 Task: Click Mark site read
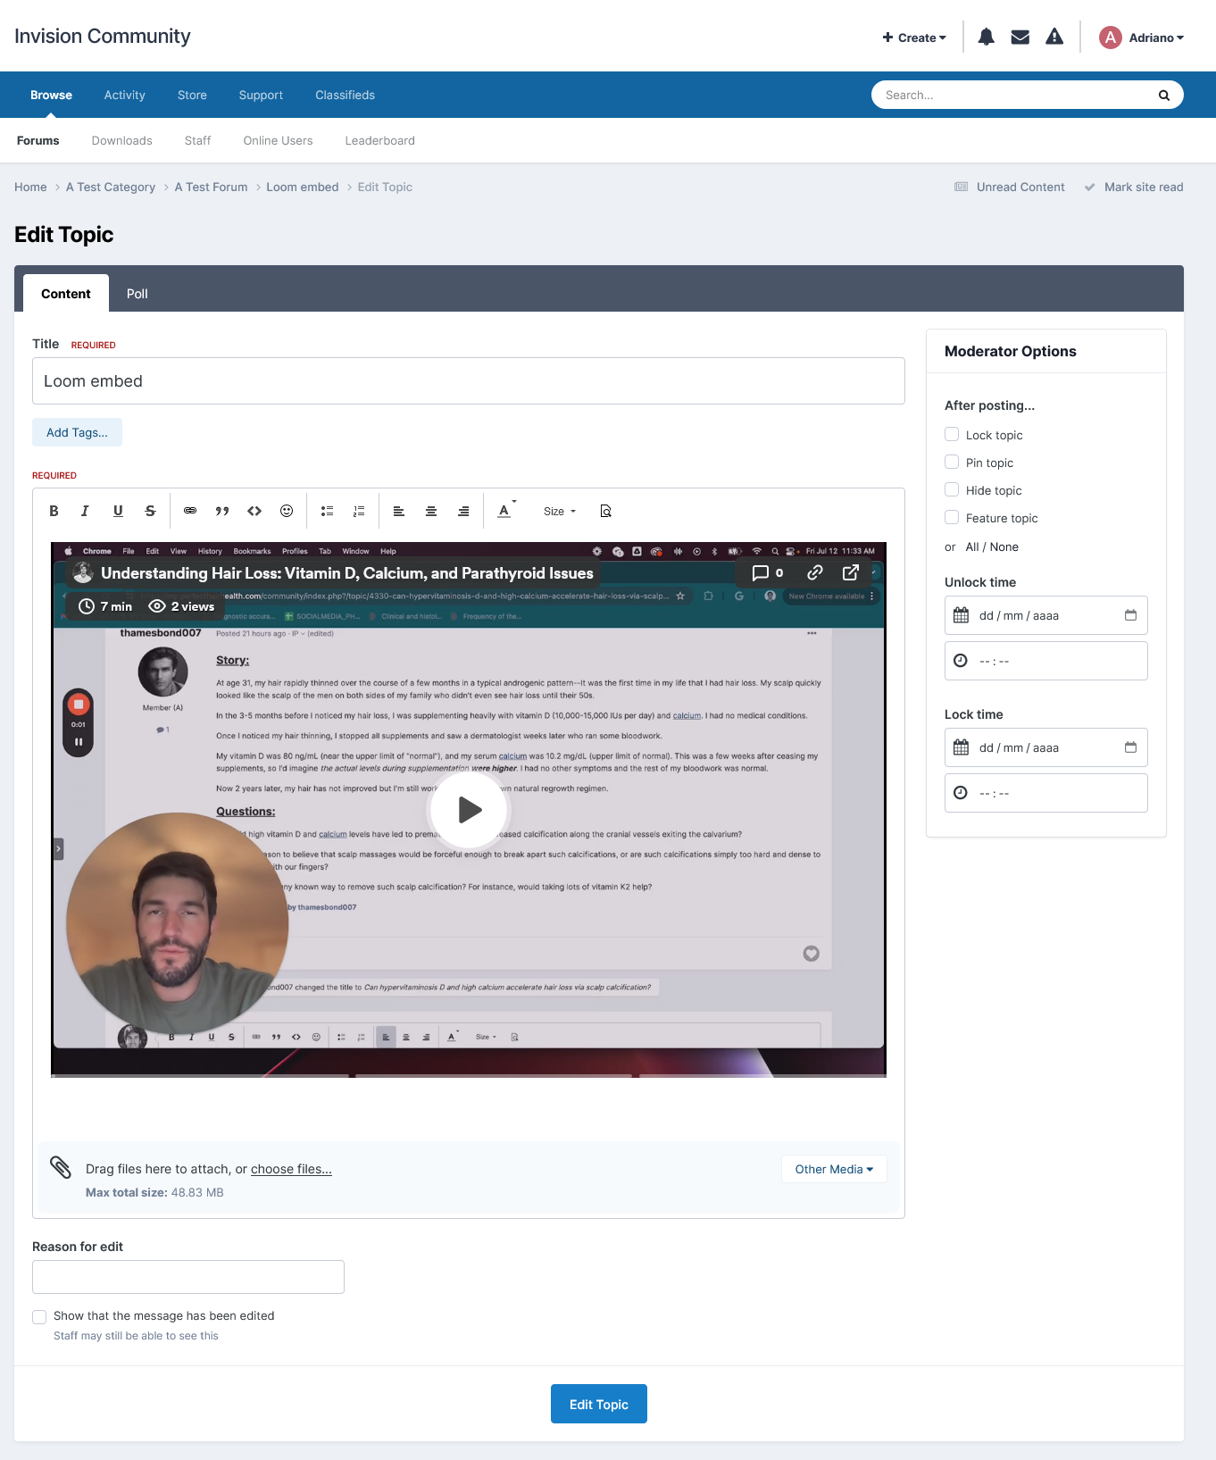(x=1134, y=187)
